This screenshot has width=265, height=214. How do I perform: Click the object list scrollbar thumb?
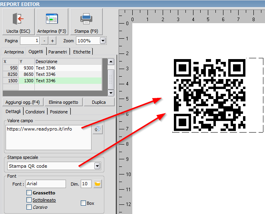pyautogui.click(x=111, y=79)
